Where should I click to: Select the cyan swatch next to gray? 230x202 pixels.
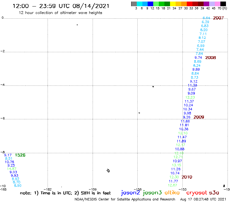click(x=140, y=4)
